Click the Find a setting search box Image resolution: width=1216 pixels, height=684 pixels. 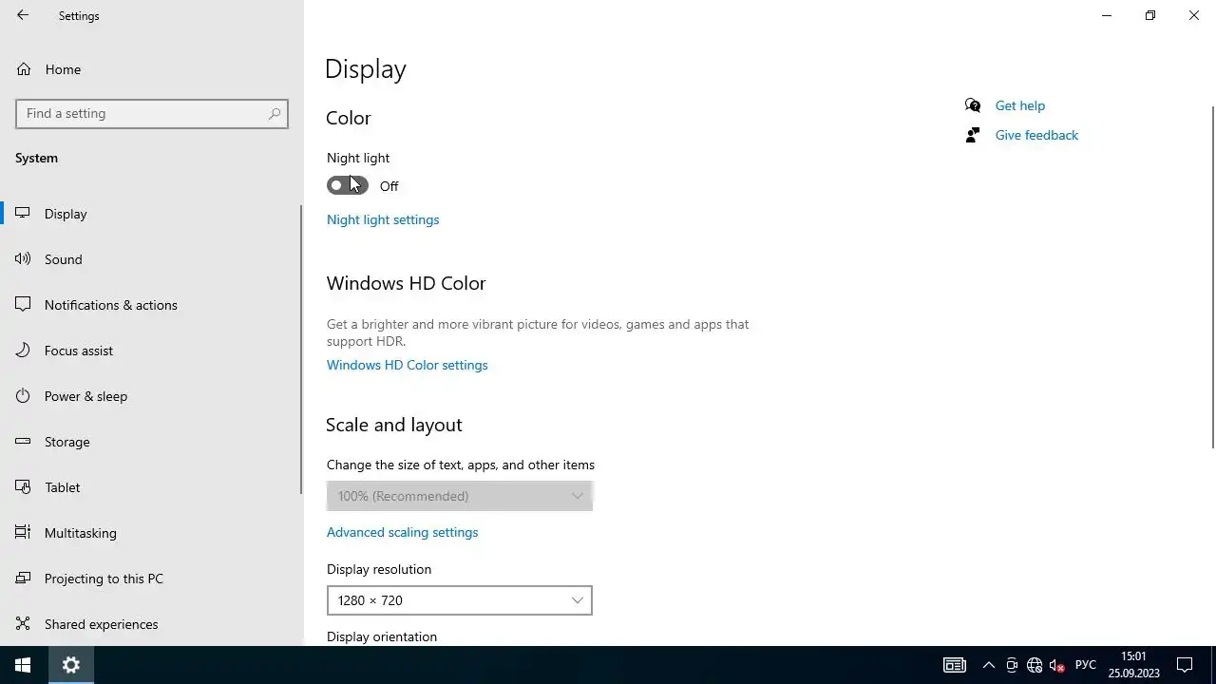pos(152,113)
